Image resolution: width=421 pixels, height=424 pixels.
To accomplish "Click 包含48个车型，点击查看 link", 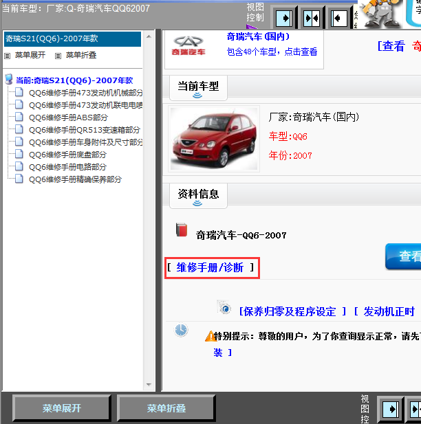I will click(x=272, y=52).
